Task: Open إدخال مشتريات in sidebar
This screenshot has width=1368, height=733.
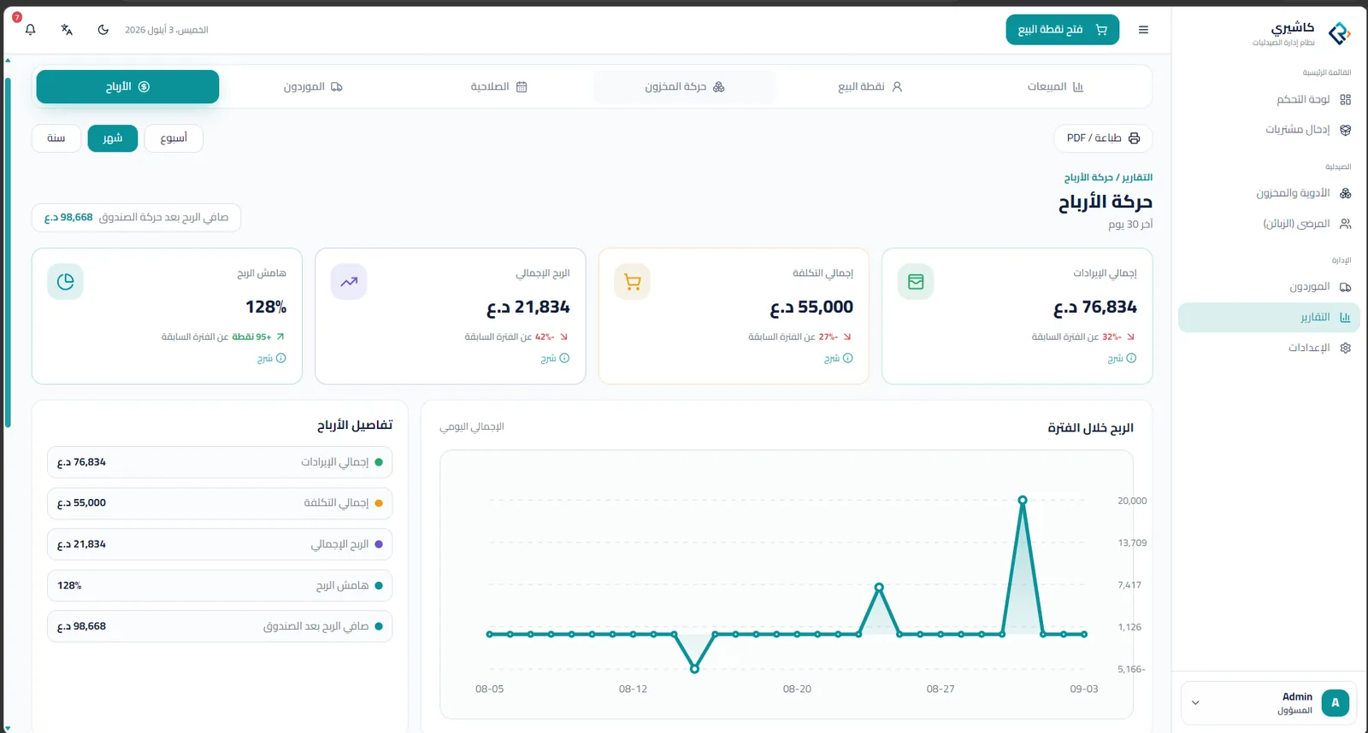Action: (1269, 130)
